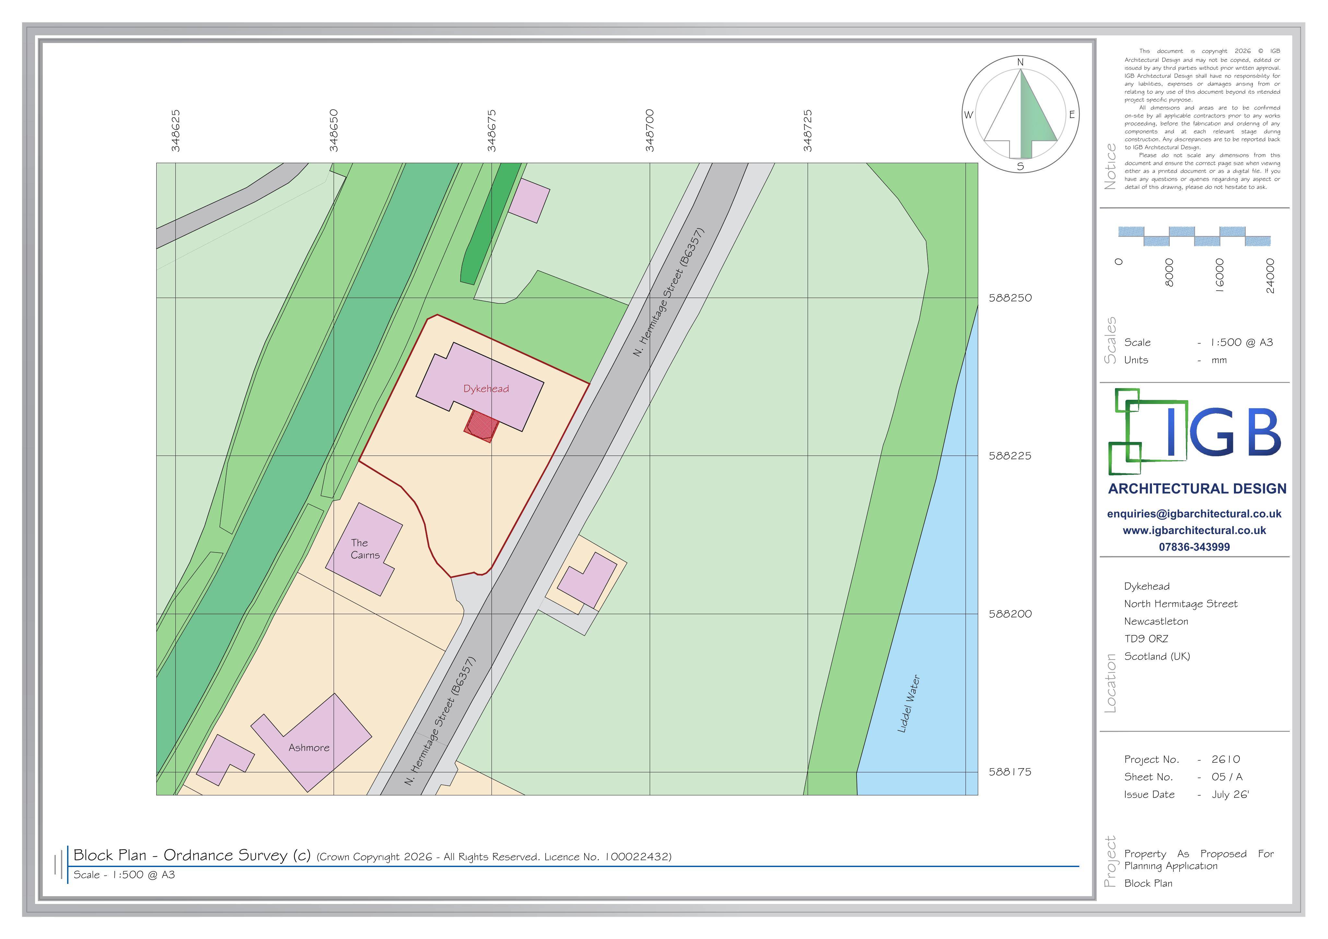
Task: Click easting grid label 348675
Action: tap(491, 131)
